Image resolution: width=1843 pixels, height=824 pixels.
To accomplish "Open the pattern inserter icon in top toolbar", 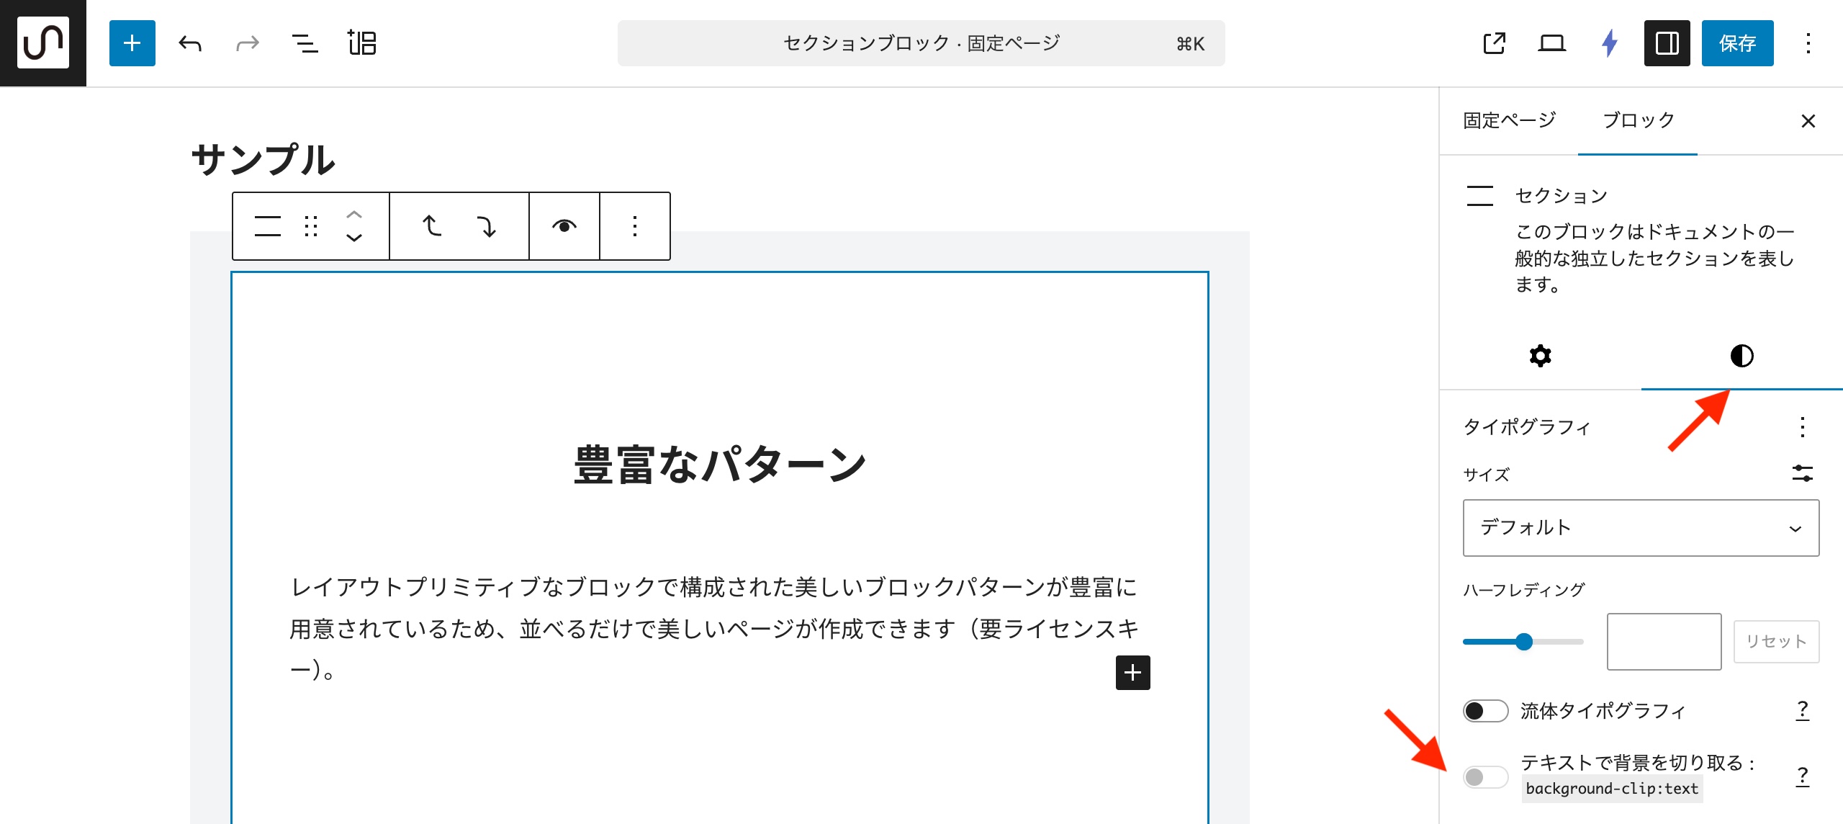I will pos(362,43).
